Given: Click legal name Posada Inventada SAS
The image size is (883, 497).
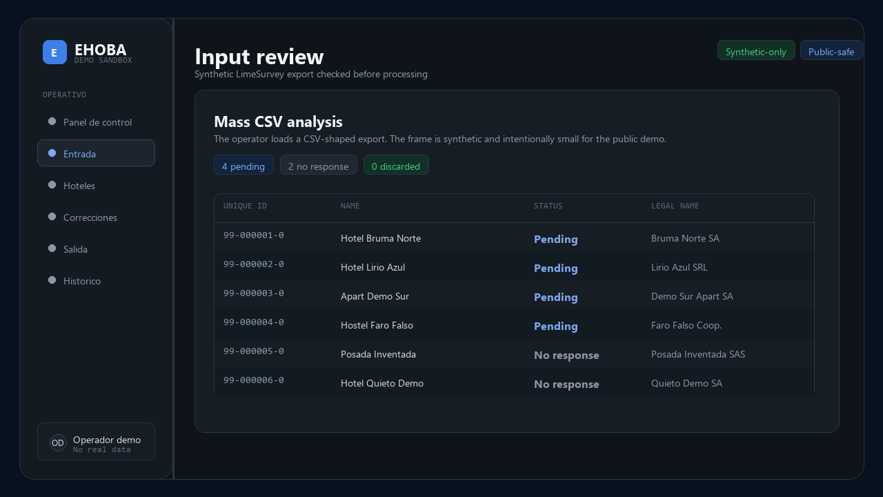Looking at the screenshot, I should [x=698, y=354].
